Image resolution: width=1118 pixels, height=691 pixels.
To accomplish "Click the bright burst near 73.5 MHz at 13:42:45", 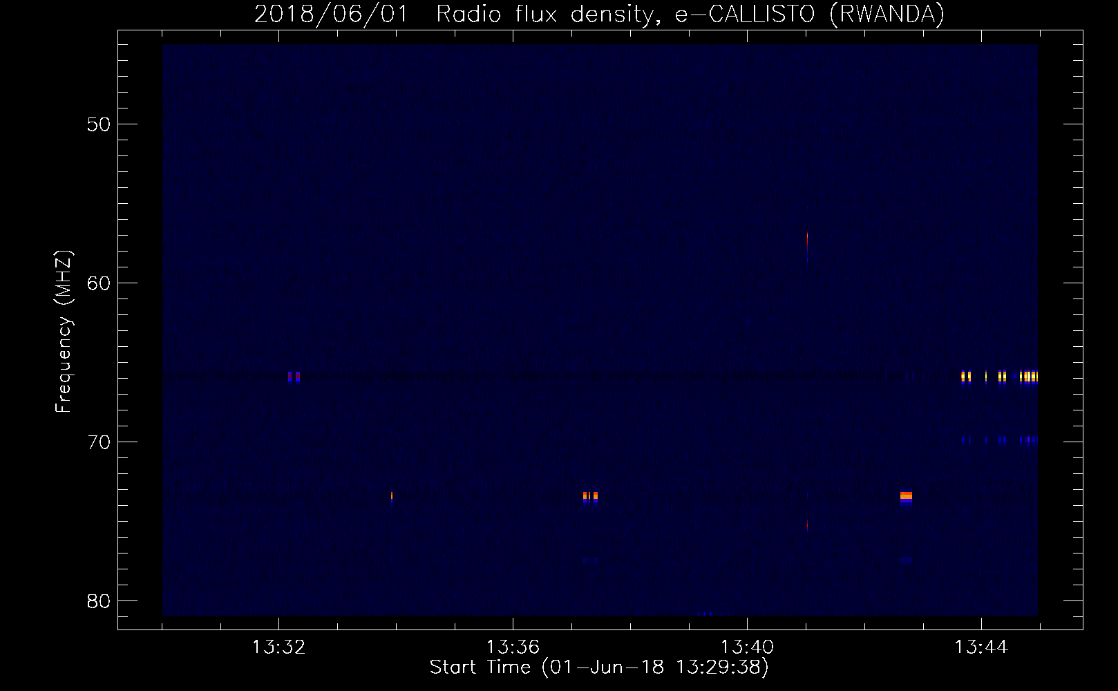I will pyautogui.click(x=907, y=498).
